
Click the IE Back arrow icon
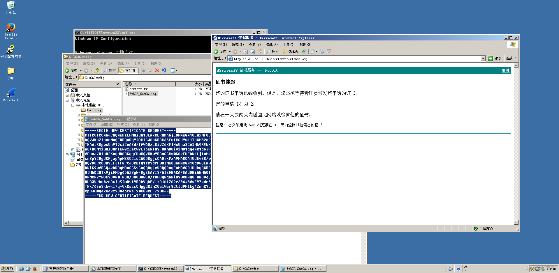click(x=216, y=52)
